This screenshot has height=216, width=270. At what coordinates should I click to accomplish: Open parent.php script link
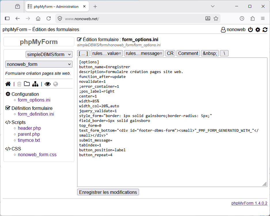click(x=29, y=134)
